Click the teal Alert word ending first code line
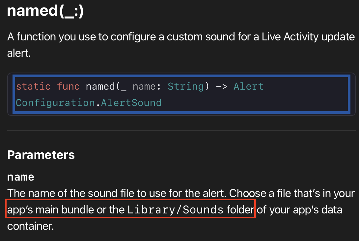 (x=248, y=86)
